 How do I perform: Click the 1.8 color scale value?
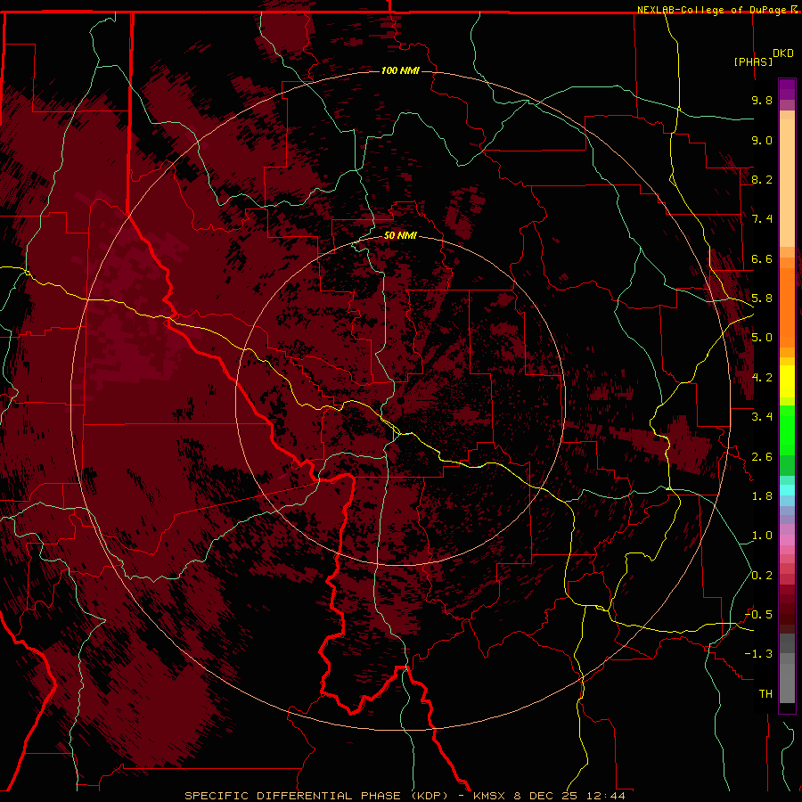click(762, 496)
